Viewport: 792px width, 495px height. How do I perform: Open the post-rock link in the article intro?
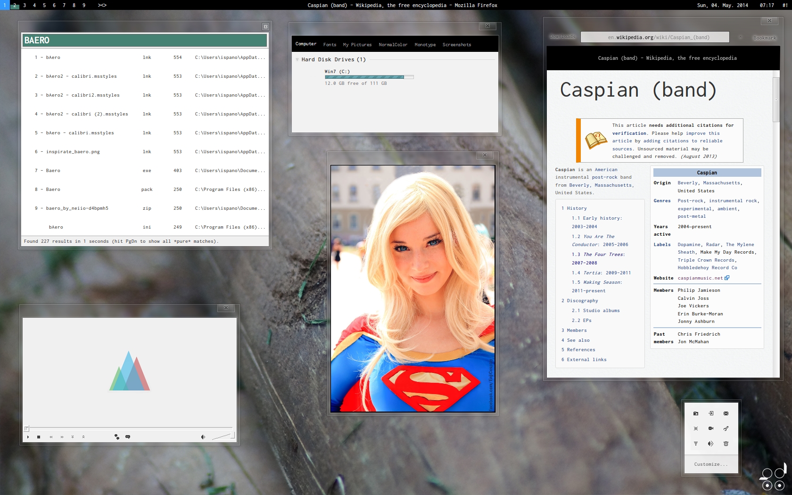pyautogui.click(x=605, y=177)
